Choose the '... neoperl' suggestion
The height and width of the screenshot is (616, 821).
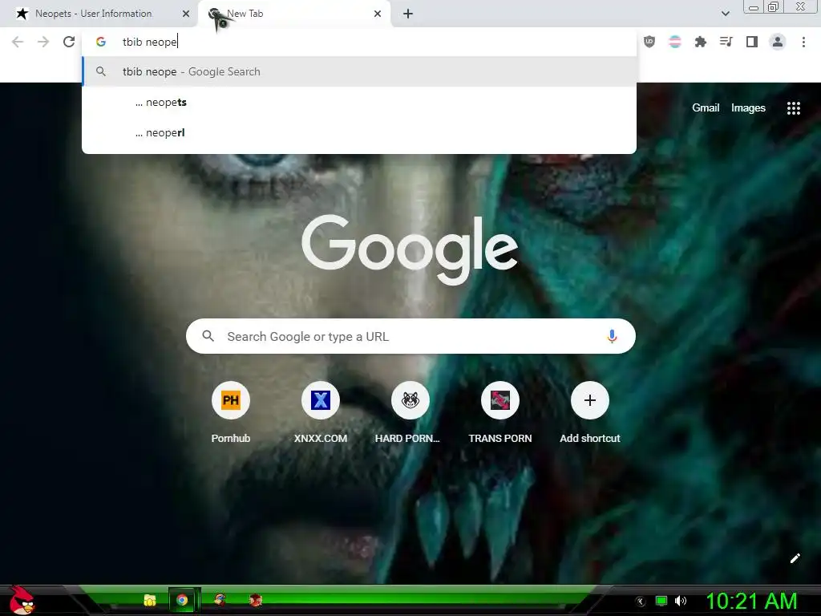(359, 132)
